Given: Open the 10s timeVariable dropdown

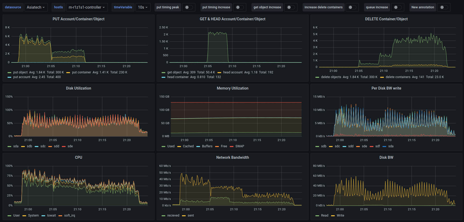Looking at the screenshot, I should pos(143,7).
